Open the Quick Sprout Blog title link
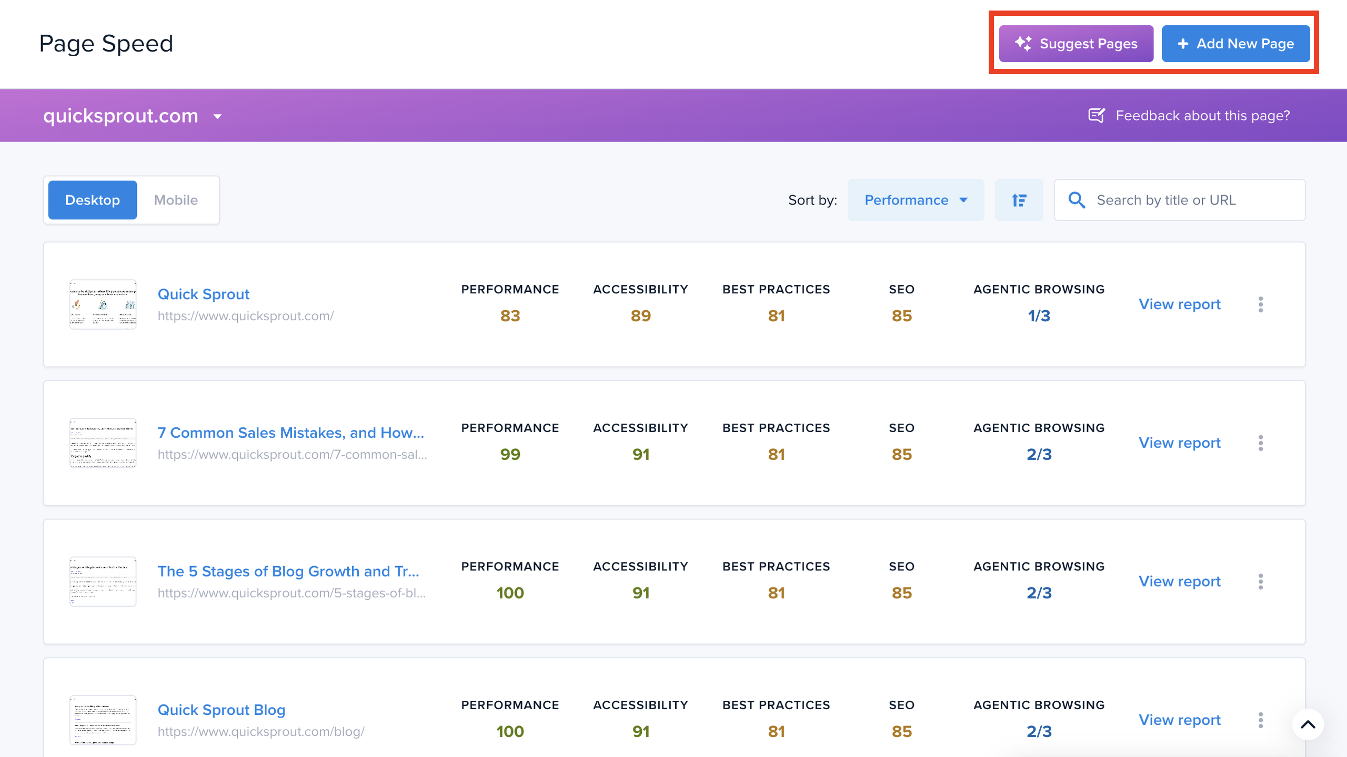Image resolution: width=1347 pixels, height=757 pixels. [222, 710]
